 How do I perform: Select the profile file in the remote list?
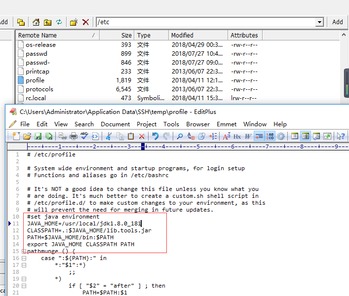point(35,80)
